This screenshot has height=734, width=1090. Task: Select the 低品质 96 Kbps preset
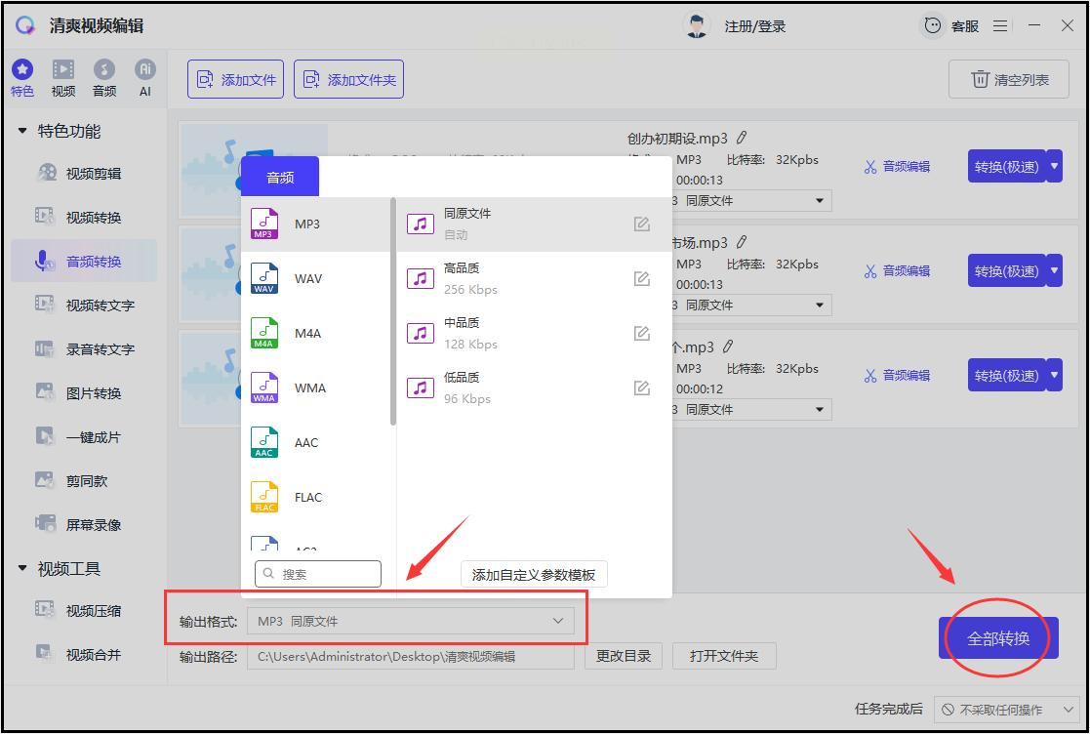coord(534,387)
